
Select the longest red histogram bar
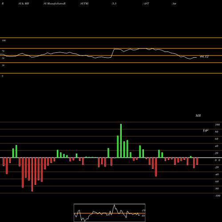32,174
